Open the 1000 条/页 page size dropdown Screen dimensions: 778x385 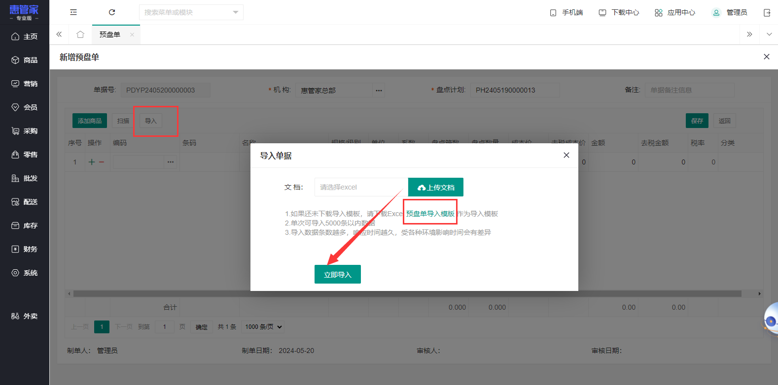pyautogui.click(x=263, y=327)
